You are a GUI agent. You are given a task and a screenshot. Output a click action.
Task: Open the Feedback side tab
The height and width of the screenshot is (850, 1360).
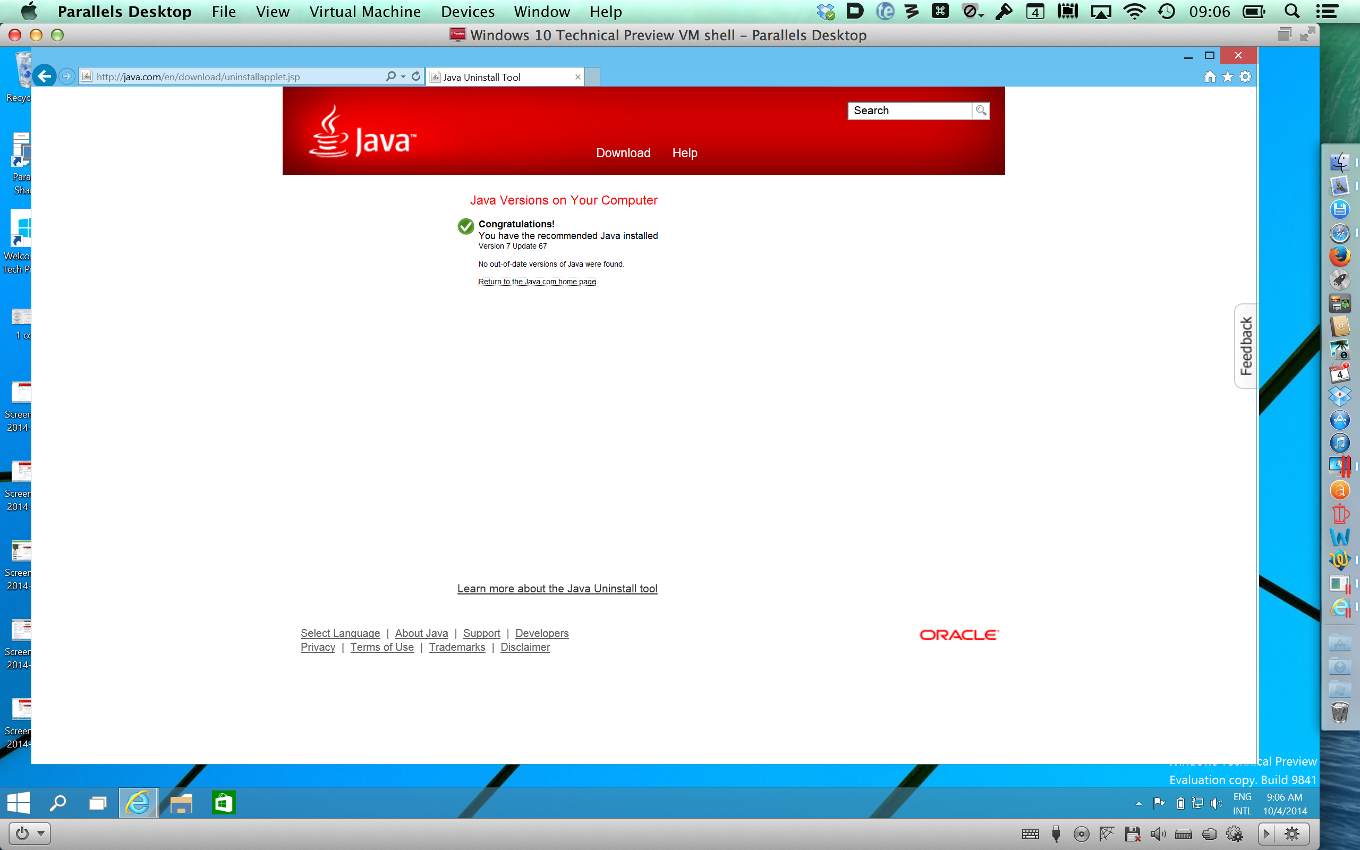pos(1246,346)
